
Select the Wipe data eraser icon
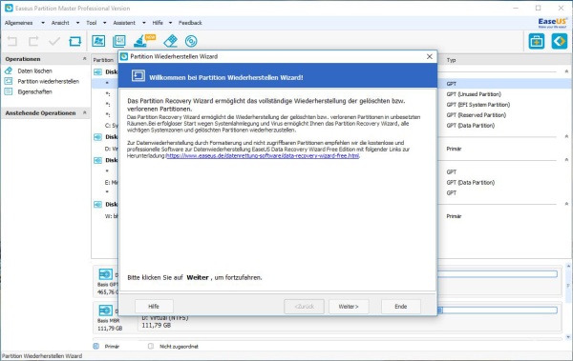tap(171, 41)
